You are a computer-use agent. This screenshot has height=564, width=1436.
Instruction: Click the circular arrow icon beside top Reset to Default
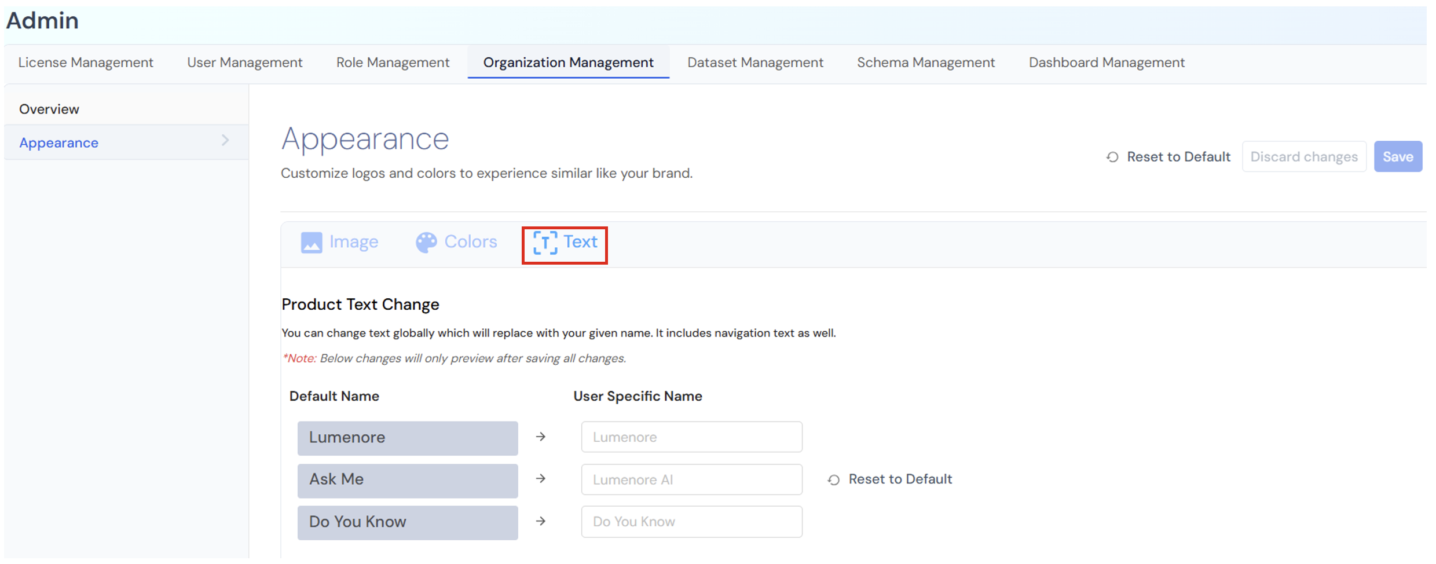click(1112, 157)
